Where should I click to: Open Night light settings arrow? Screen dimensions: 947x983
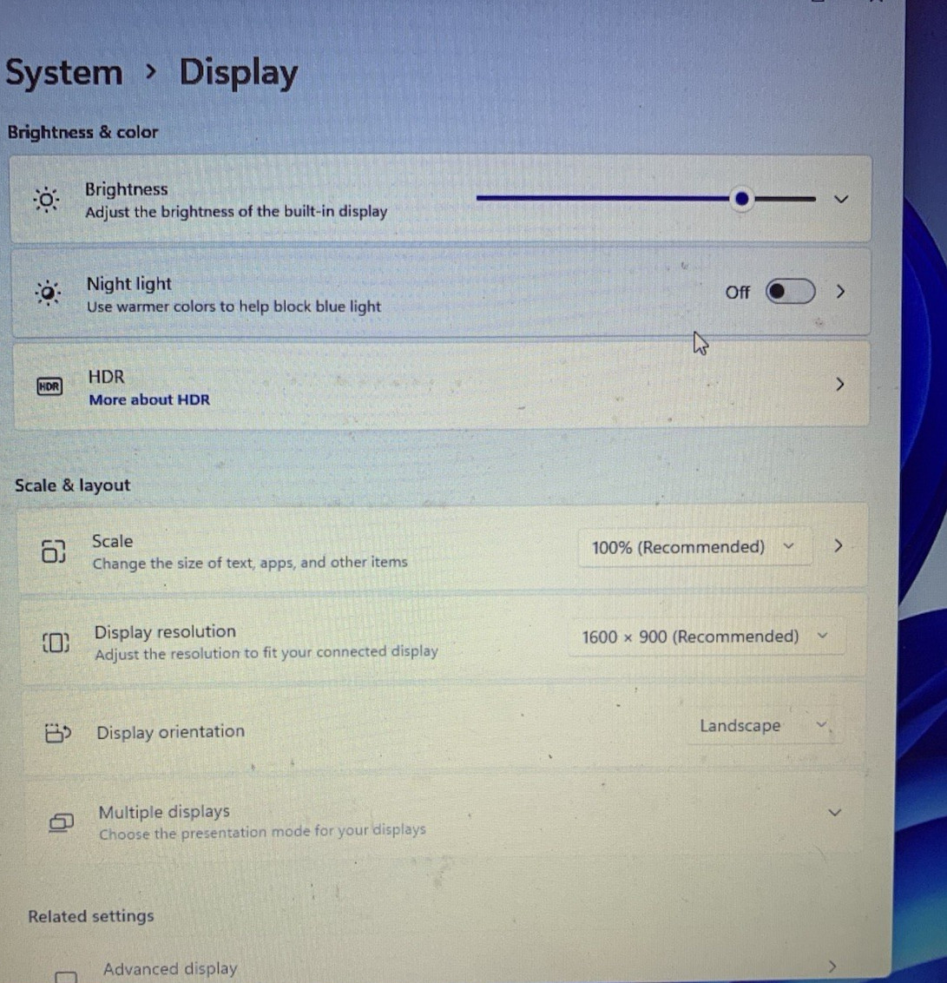pyautogui.click(x=840, y=292)
